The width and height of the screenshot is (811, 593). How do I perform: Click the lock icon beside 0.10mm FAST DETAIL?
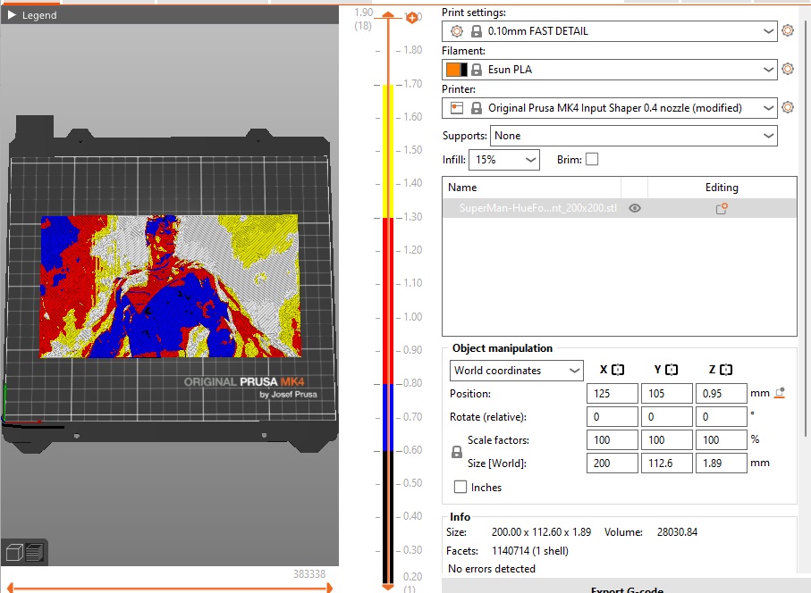point(477,31)
